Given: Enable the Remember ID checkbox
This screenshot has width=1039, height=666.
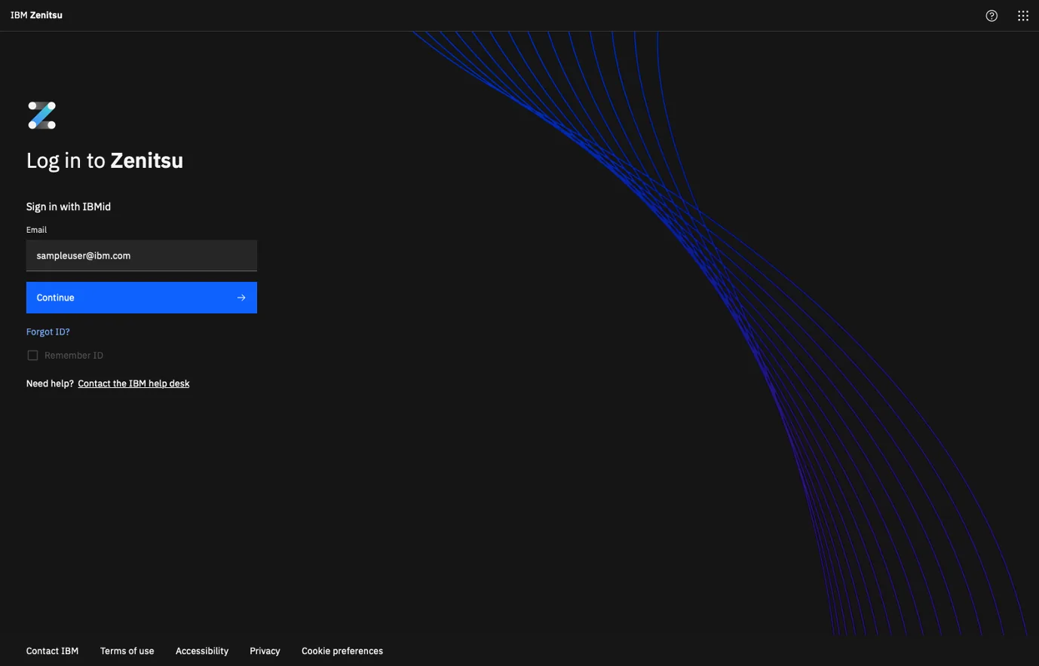Looking at the screenshot, I should click(32, 355).
